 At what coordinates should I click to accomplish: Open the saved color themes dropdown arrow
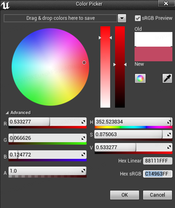click(122, 18)
